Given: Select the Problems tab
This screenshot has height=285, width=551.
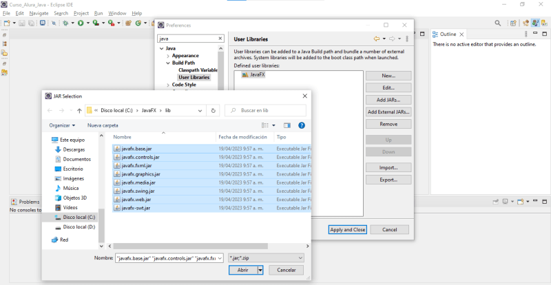Looking at the screenshot, I should 25,202.
